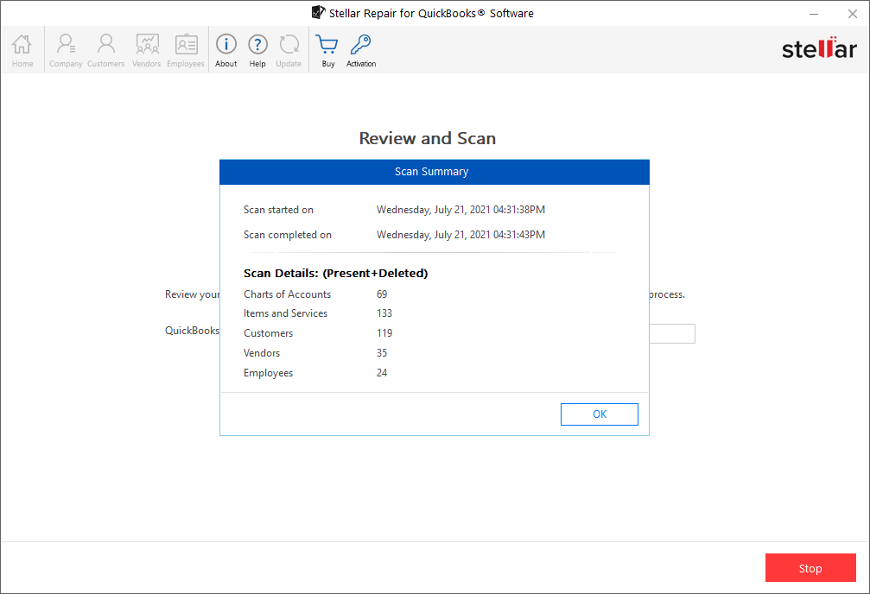Close the Stellar Repair window
The image size is (870, 594).
point(853,14)
